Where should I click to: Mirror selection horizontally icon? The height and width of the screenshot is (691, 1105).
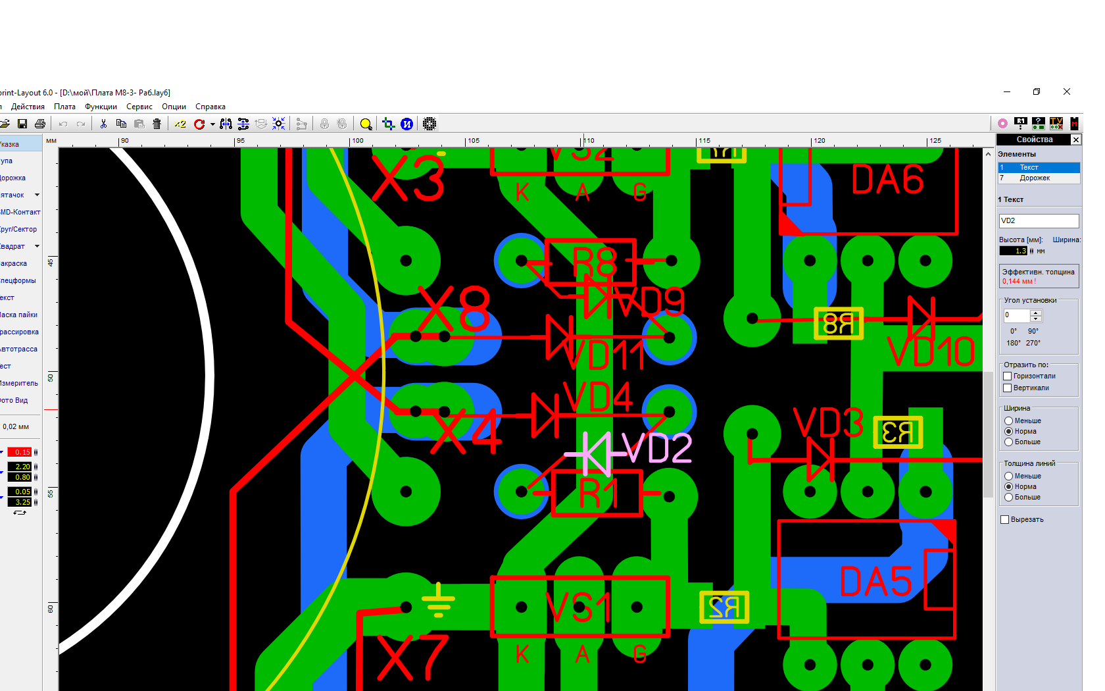click(x=226, y=124)
